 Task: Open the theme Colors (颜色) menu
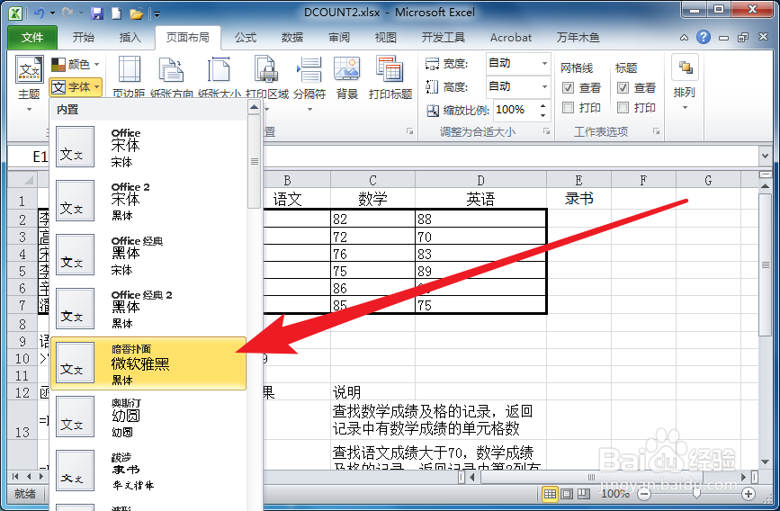pyautogui.click(x=76, y=65)
